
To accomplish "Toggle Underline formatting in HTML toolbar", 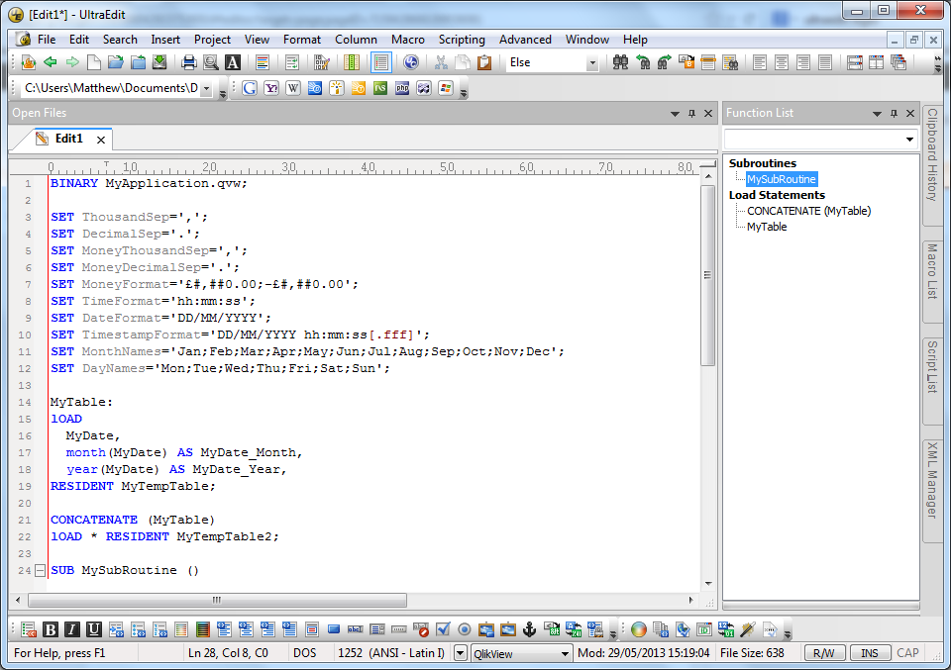I will tap(93, 630).
